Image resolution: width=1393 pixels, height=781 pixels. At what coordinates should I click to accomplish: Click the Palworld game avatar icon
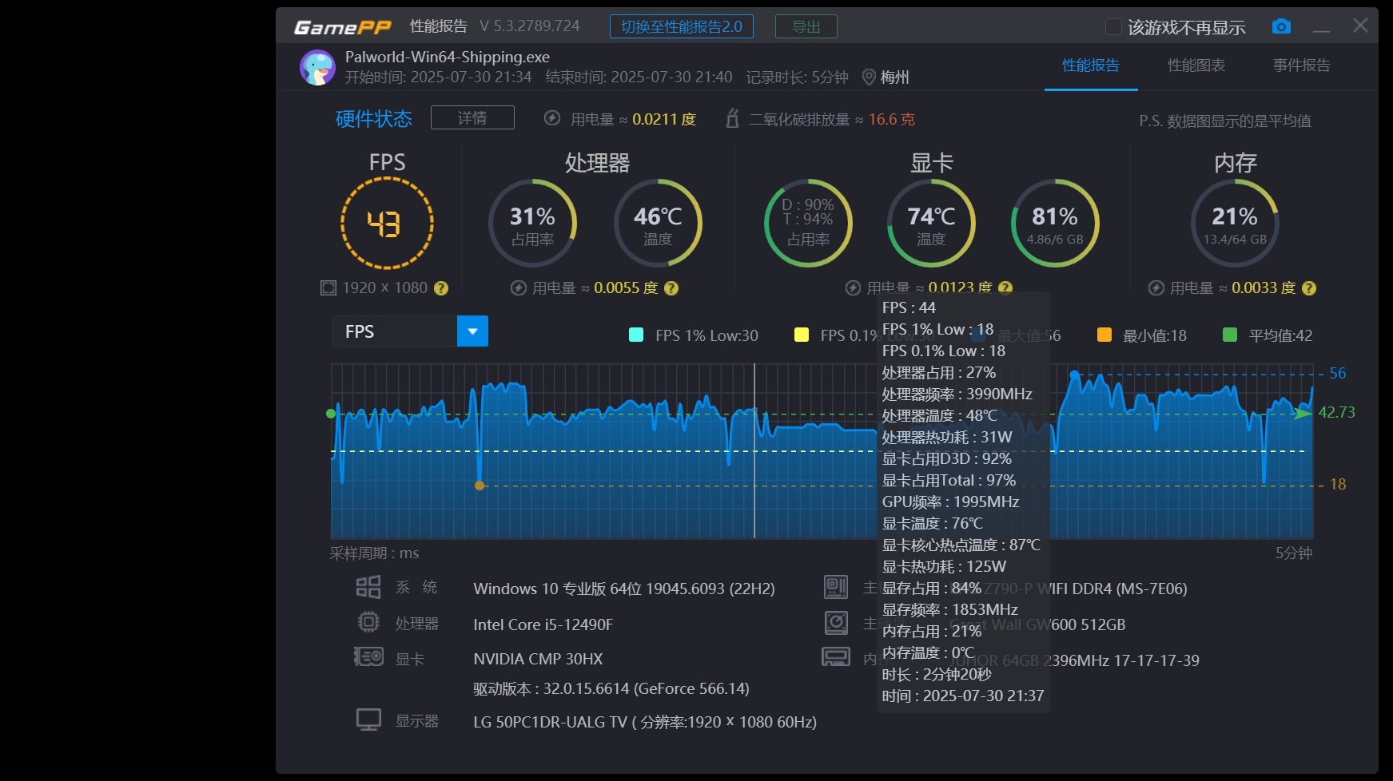point(317,68)
